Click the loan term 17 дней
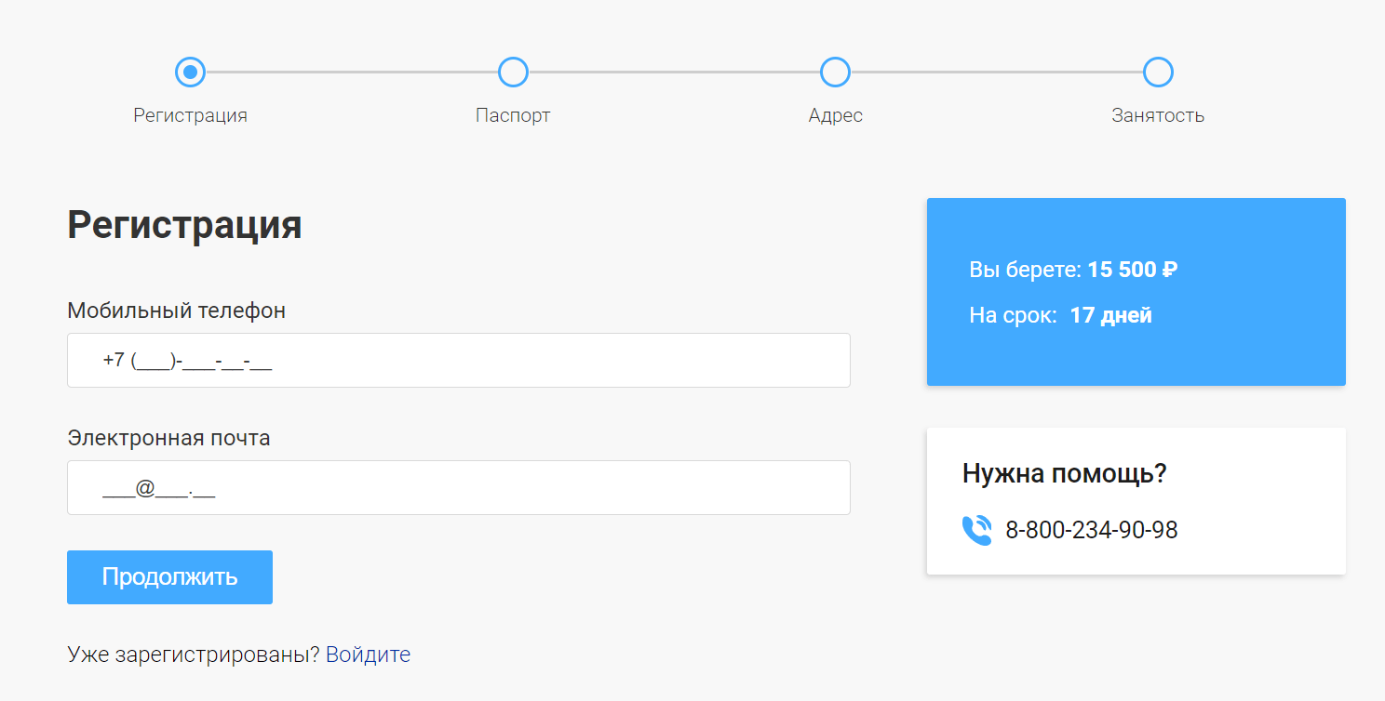This screenshot has height=701, width=1385. pos(1111,315)
